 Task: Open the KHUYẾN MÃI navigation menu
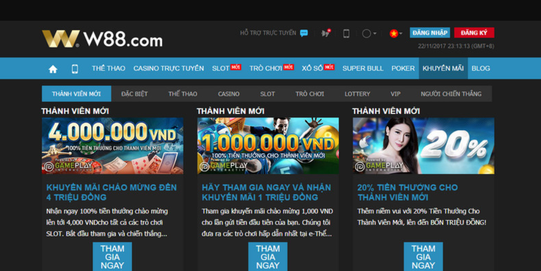coord(443,68)
